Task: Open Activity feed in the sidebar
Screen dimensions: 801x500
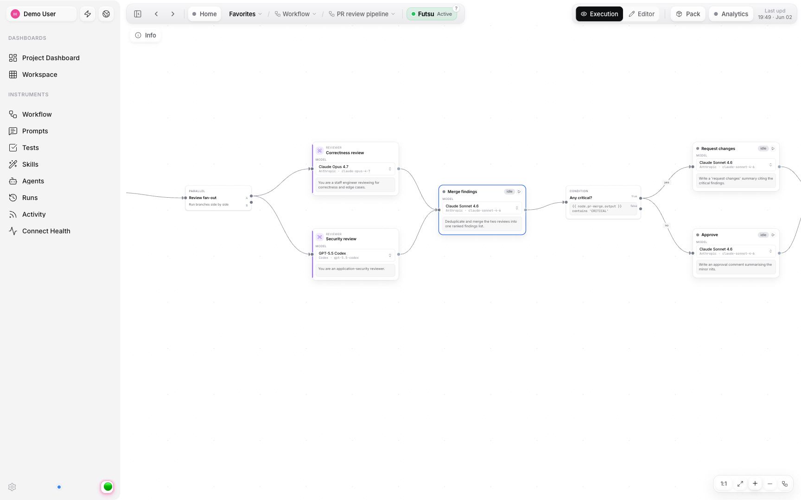Action: pos(60,214)
